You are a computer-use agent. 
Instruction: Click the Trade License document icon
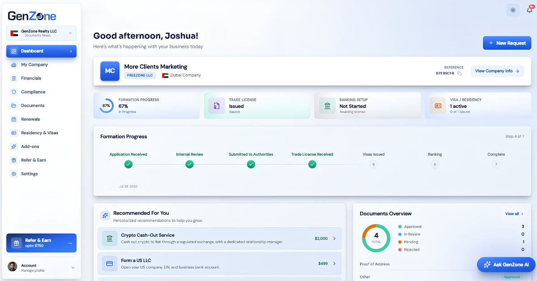[217, 106]
